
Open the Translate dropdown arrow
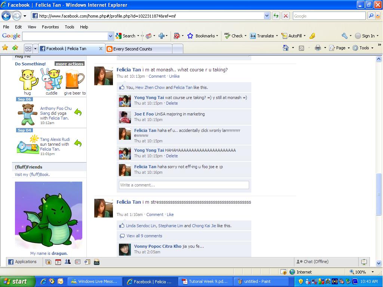pyautogui.click(x=277, y=36)
